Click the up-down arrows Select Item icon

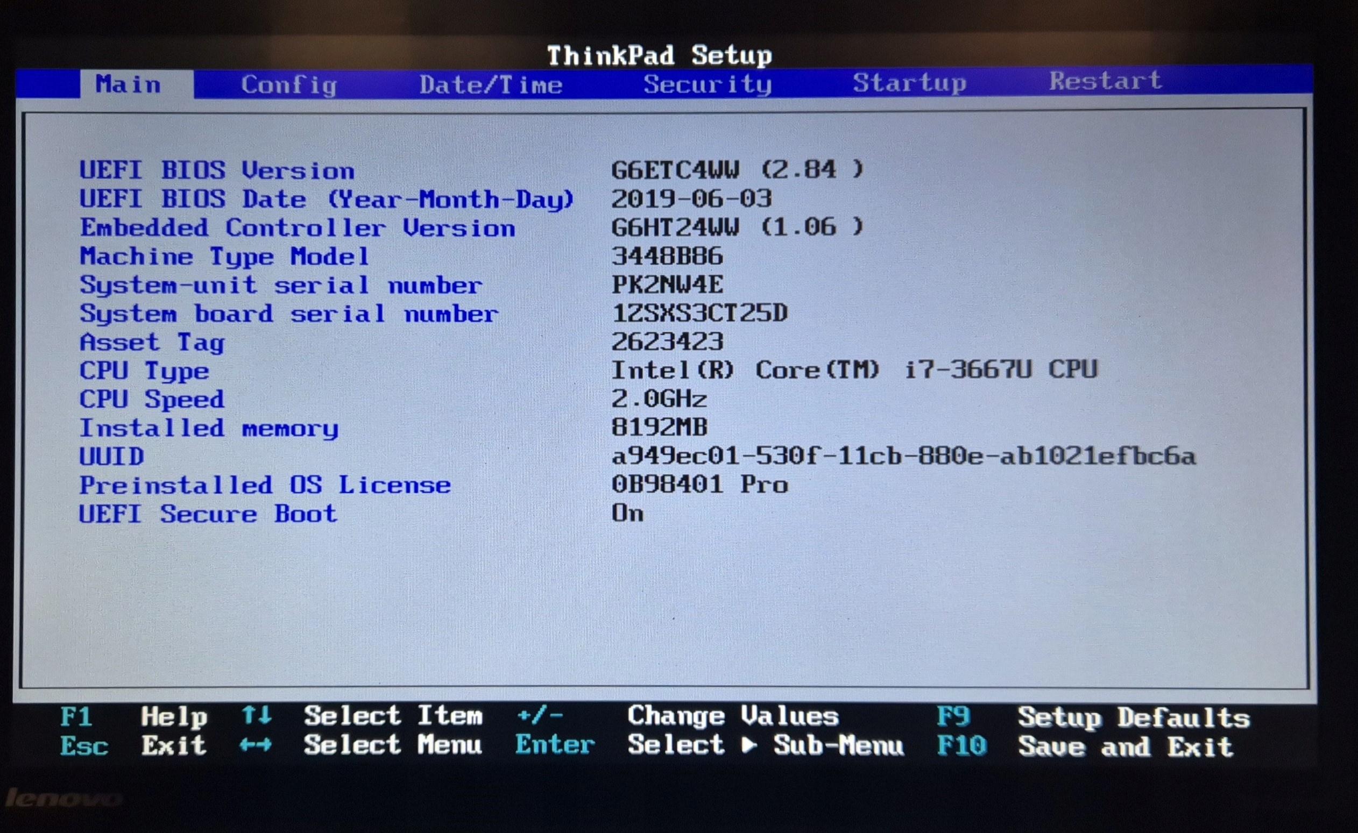(256, 716)
